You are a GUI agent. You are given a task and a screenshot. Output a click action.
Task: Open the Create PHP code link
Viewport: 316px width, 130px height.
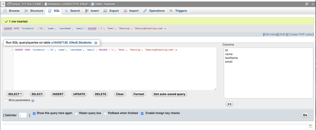(x=301, y=34)
